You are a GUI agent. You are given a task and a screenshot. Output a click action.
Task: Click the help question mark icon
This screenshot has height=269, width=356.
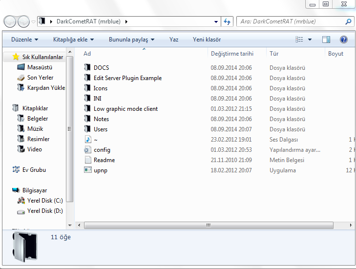pyautogui.click(x=344, y=40)
